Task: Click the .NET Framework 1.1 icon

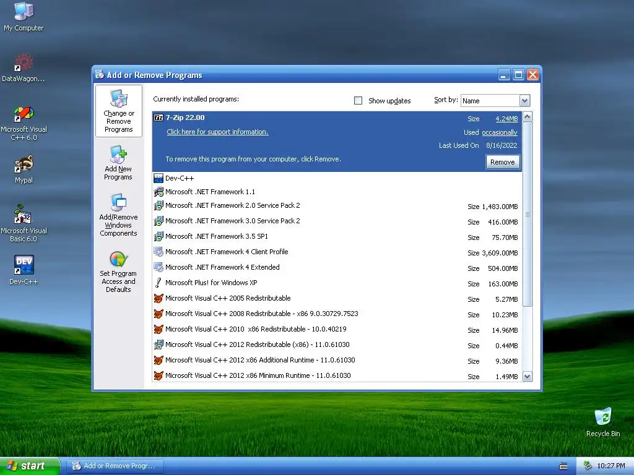Action: 158,192
